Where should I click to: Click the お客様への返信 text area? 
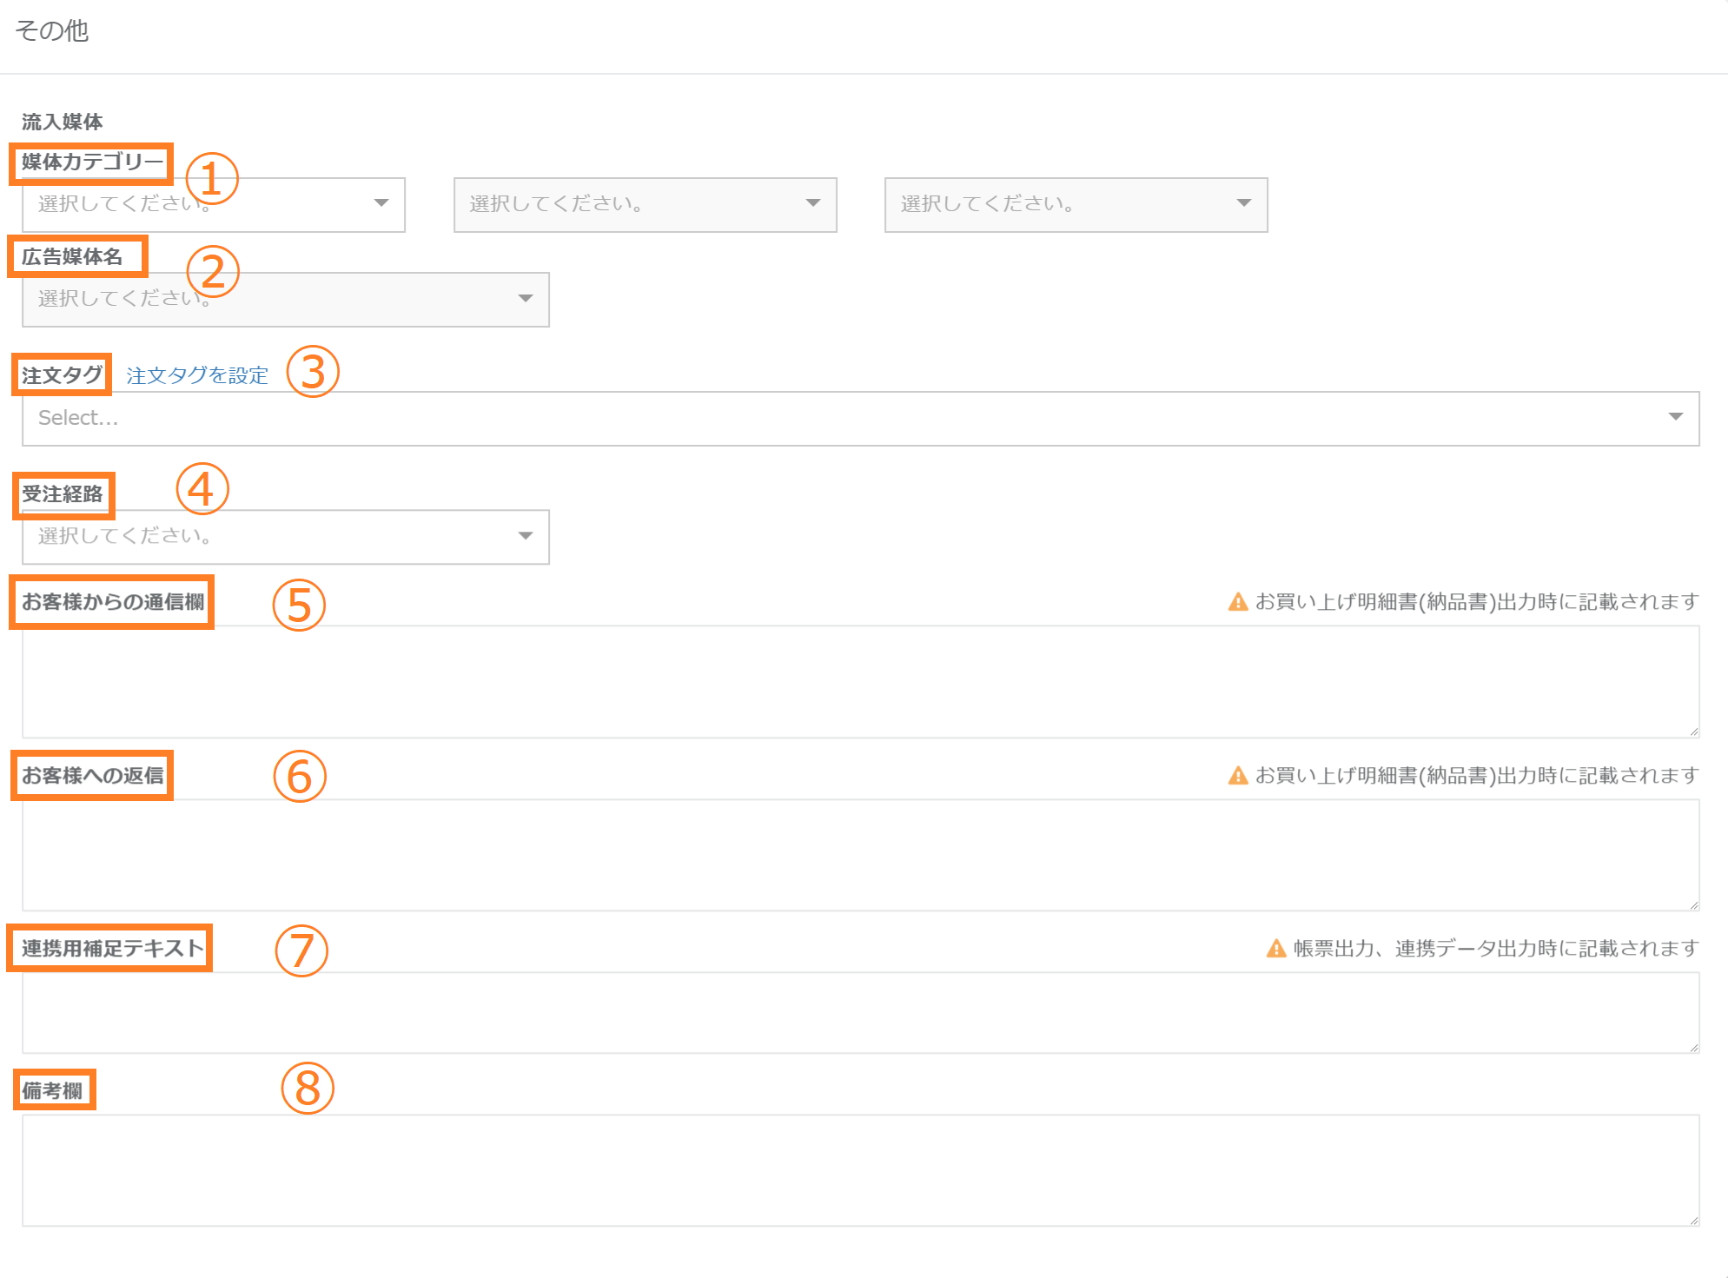tap(860, 855)
